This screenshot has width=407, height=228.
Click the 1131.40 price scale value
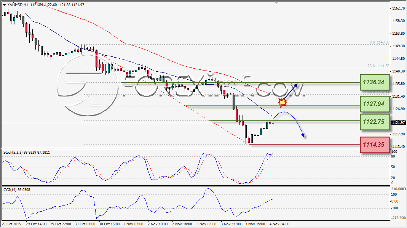399,96
